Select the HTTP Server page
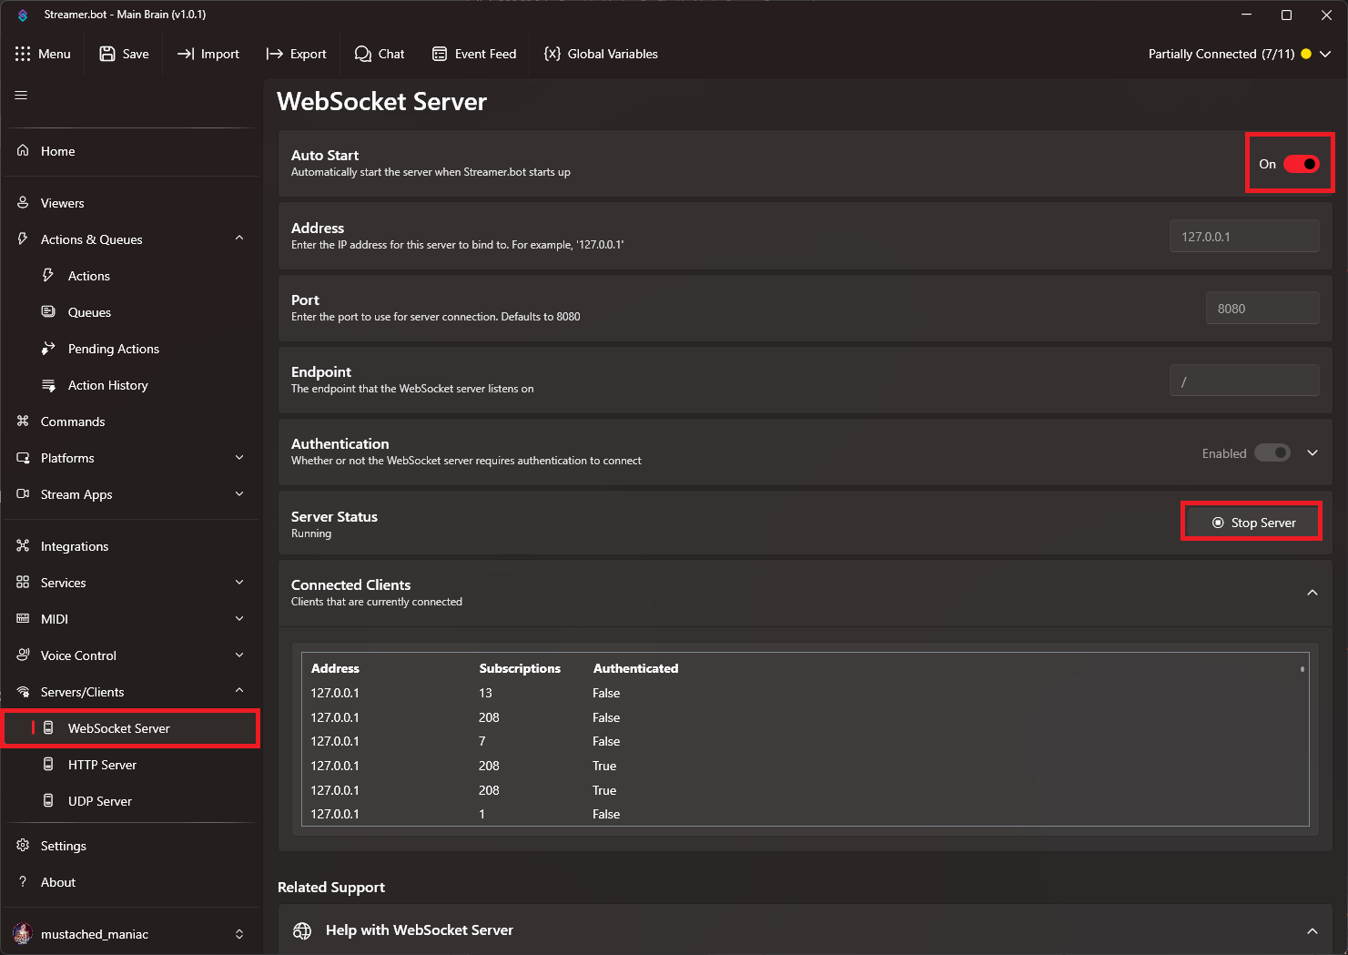This screenshot has height=955, width=1348. click(102, 764)
